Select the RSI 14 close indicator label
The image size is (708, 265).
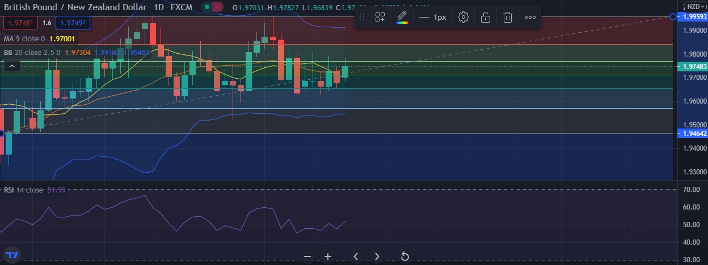pyautogui.click(x=23, y=190)
